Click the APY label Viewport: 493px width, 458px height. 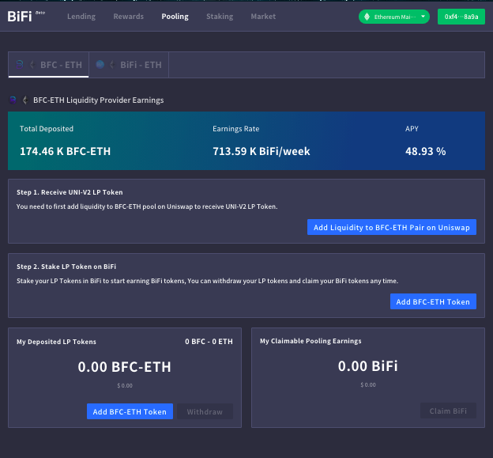point(412,128)
